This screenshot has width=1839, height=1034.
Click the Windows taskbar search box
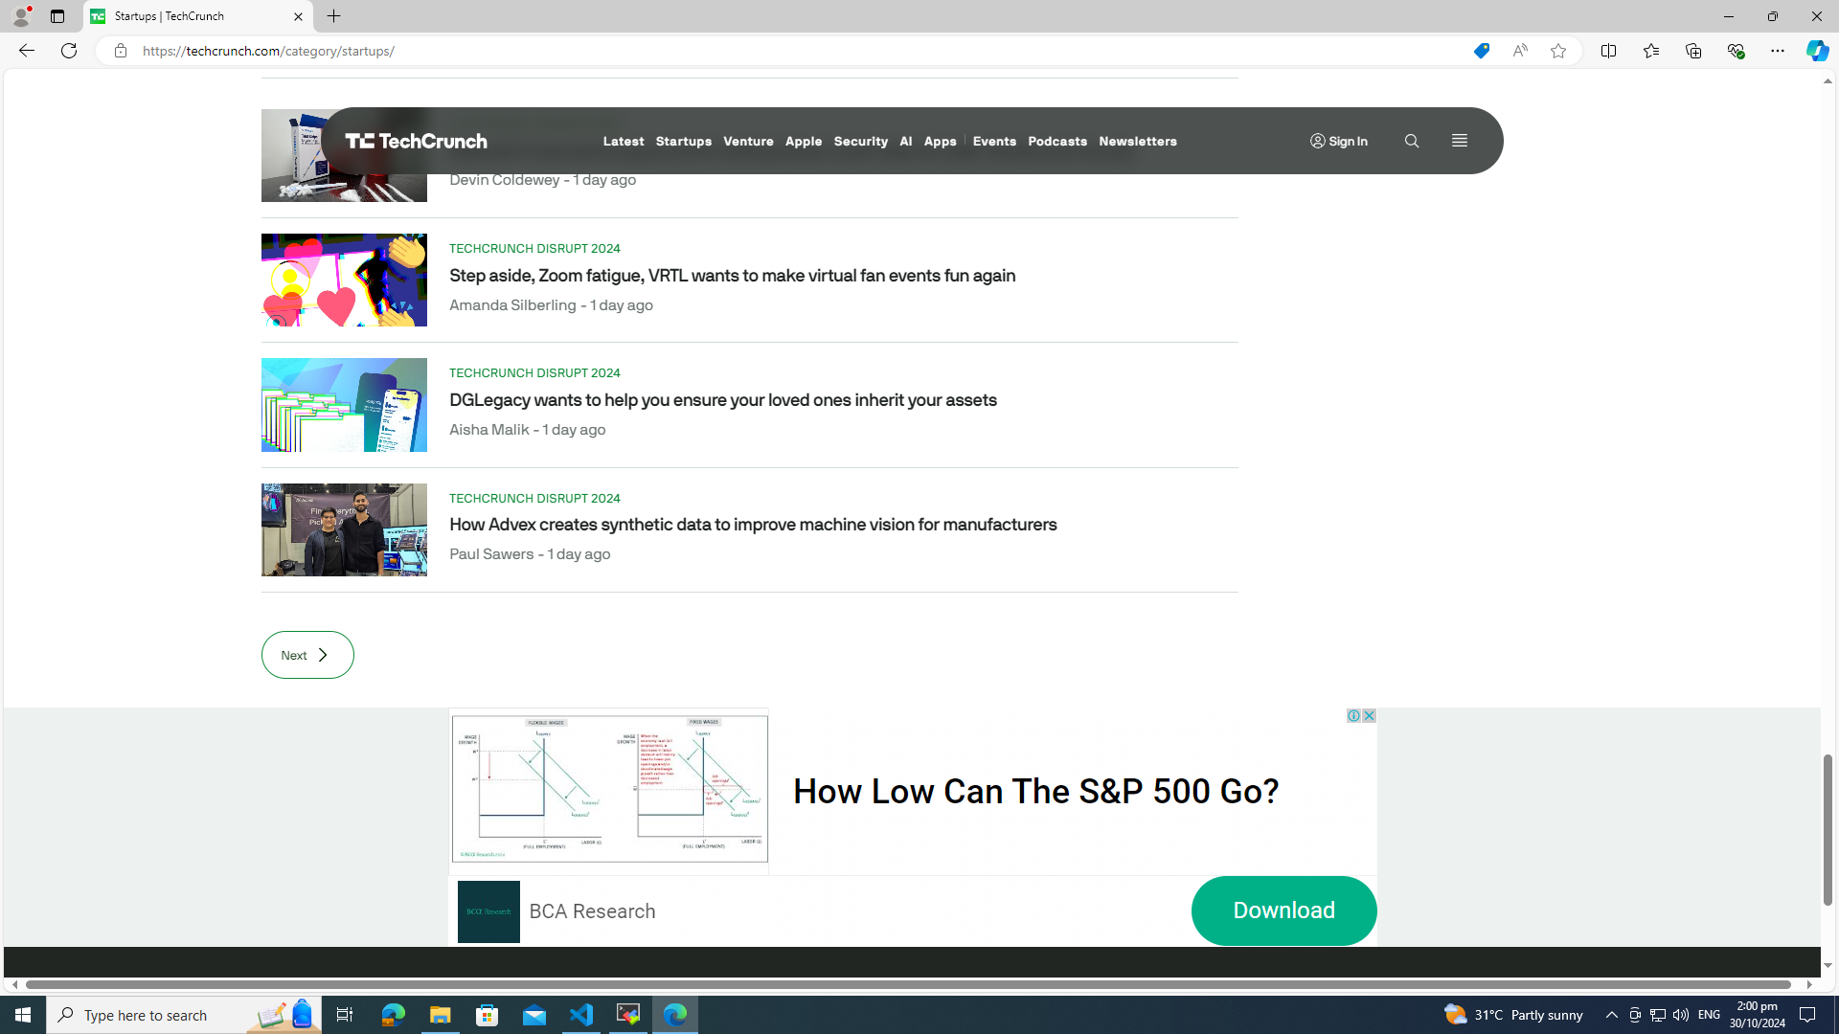(182, 1014)
